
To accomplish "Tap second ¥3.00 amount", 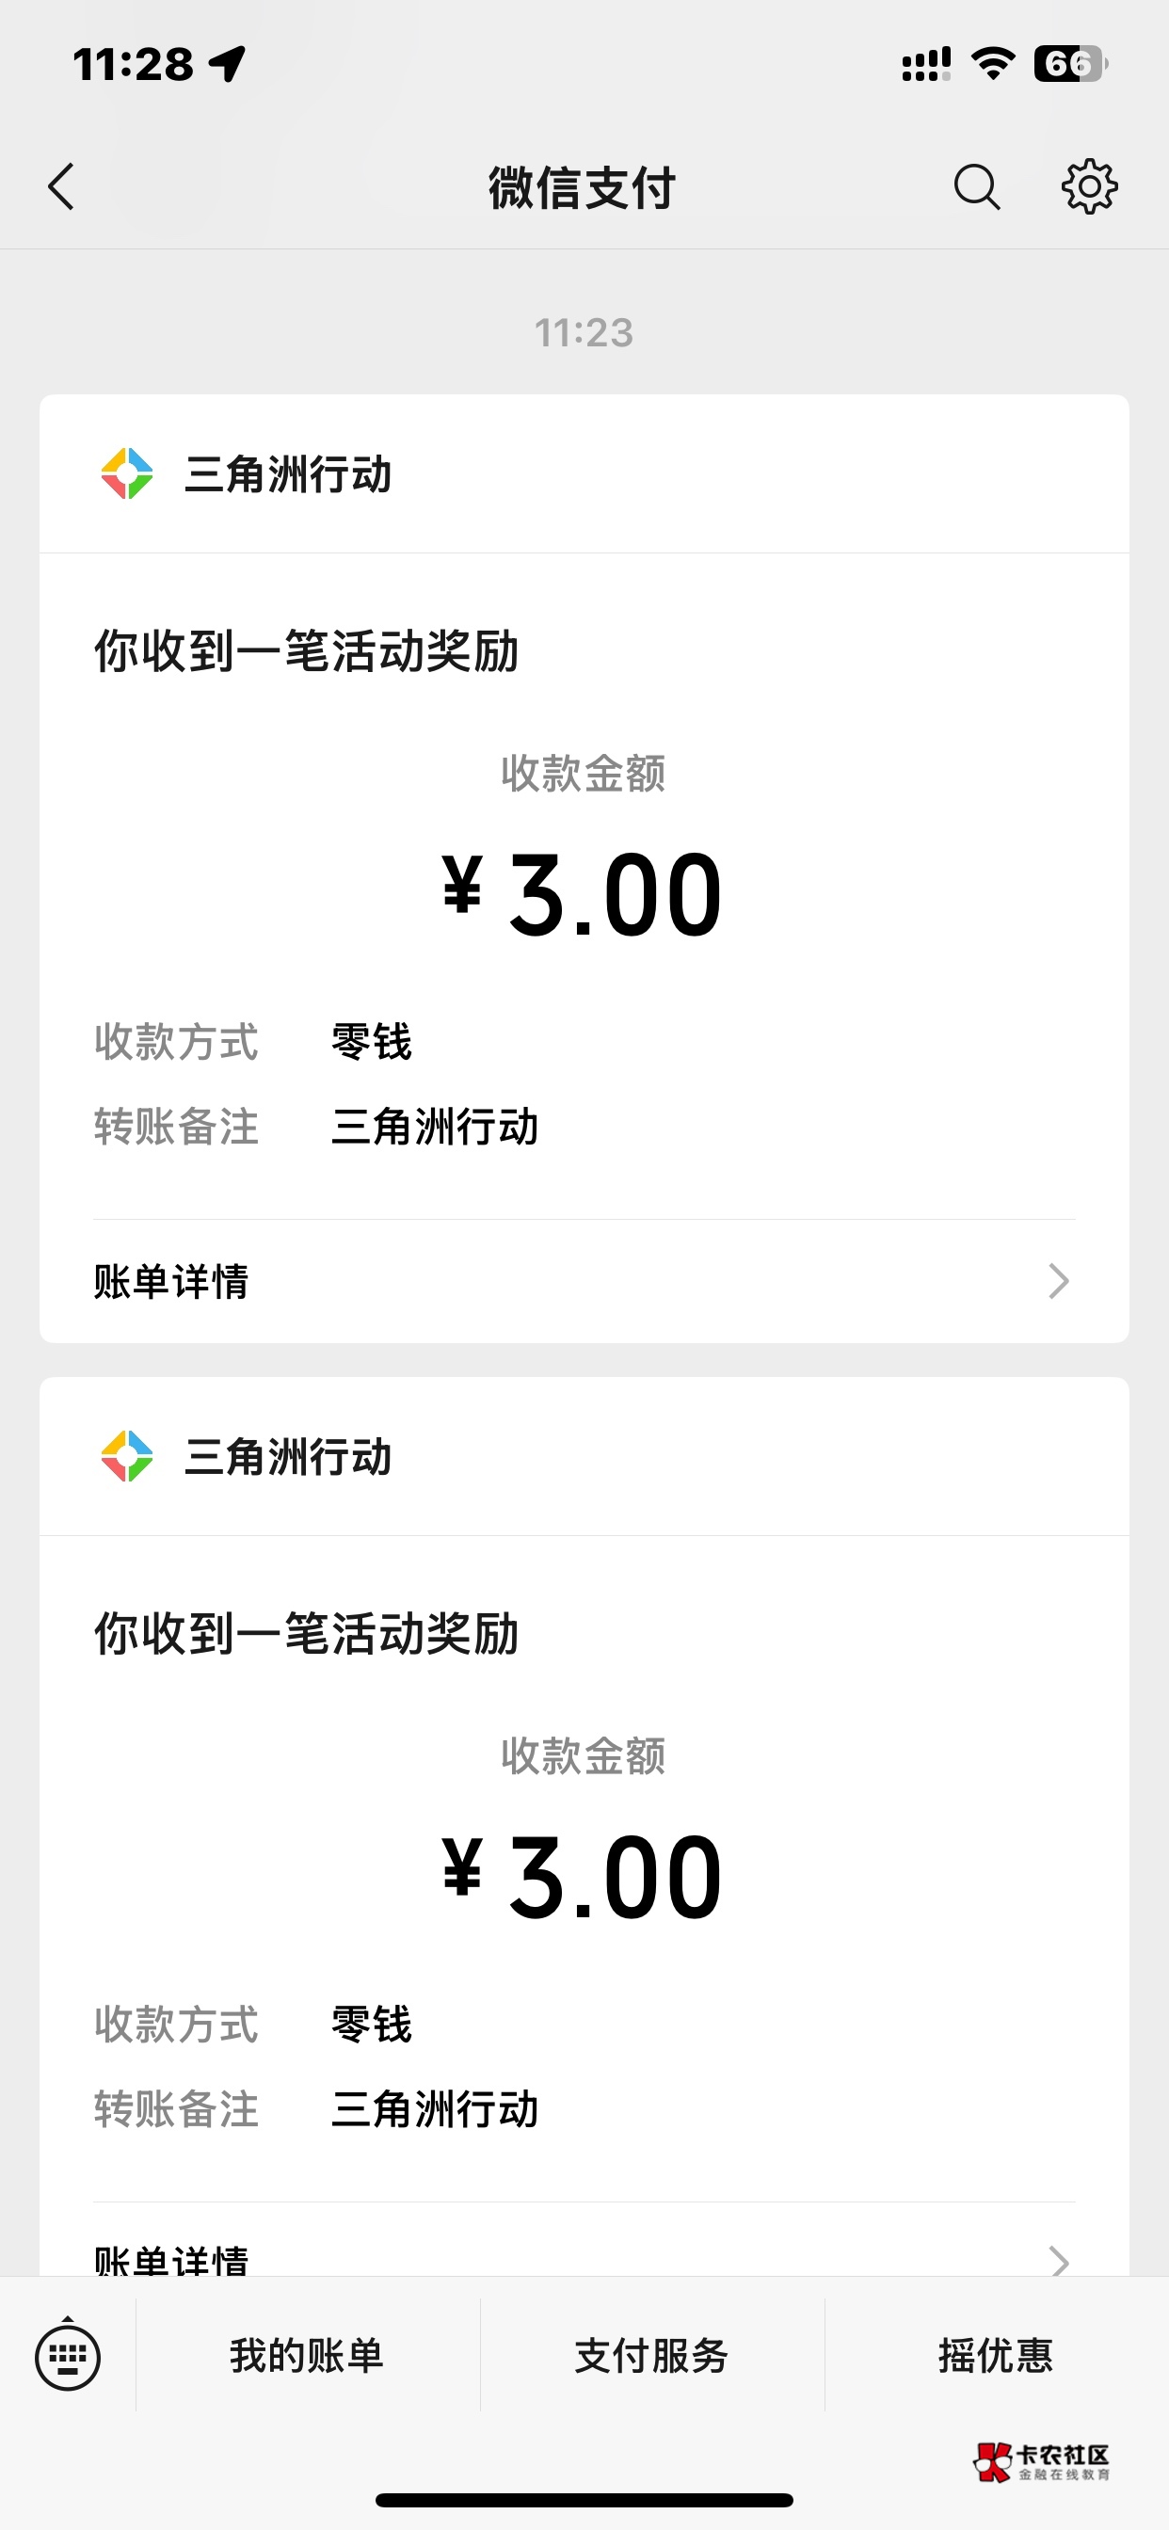I will point(583,1876).
